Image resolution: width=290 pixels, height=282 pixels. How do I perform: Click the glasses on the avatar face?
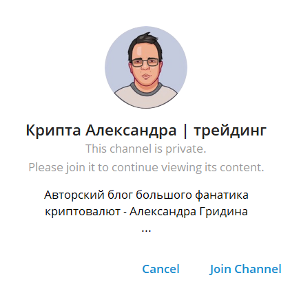click(145, 62)
